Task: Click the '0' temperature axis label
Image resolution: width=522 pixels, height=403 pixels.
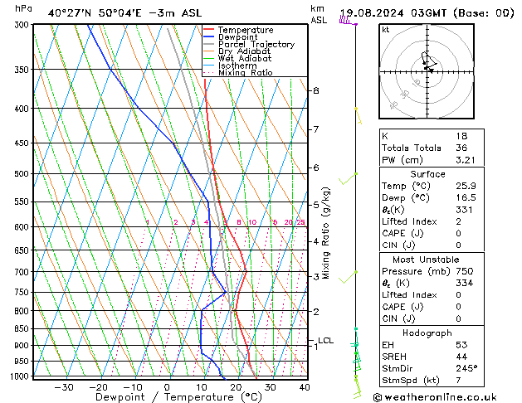Action: pyautogui.click(x=167, y=387)
